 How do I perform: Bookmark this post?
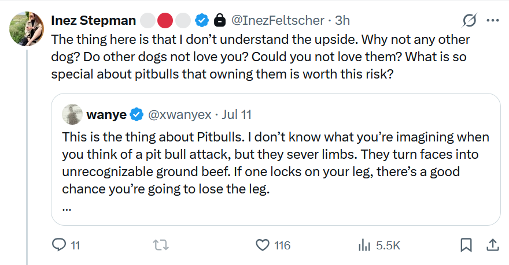click(x=466, y=245)
